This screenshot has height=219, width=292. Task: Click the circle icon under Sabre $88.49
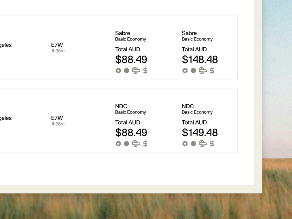[x=127, y=71]
